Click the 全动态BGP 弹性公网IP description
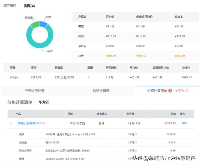The image size is (200, 165). coord(67,151)
